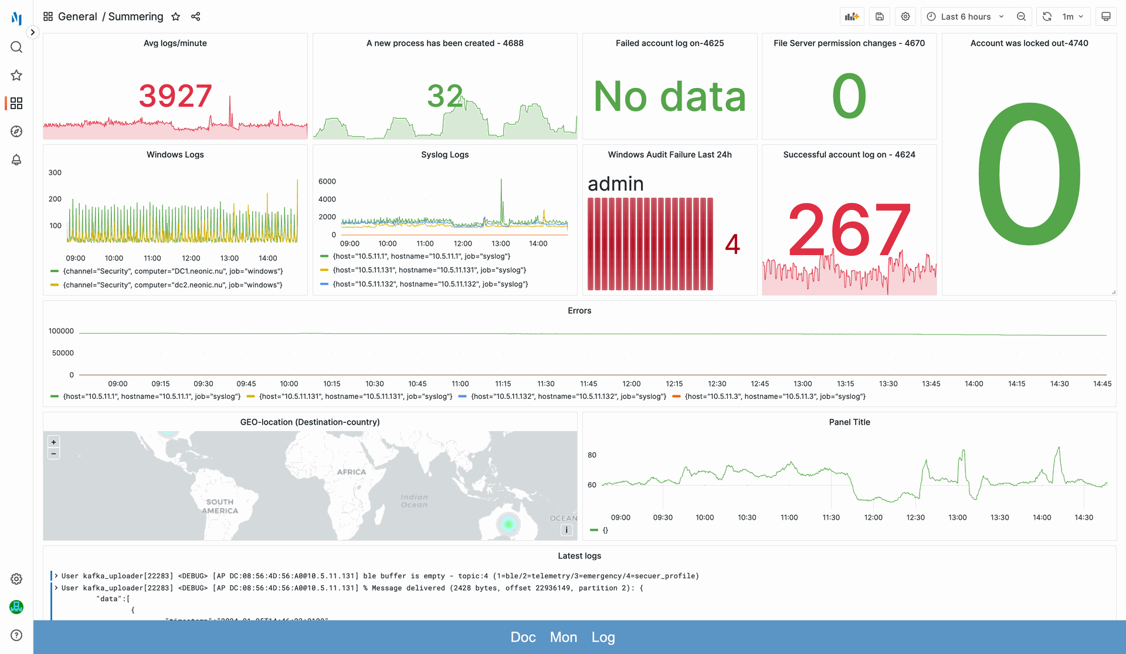The width and height of the screenshot is (1126, 654).
Task: Click the General breadcrumb link
Action: click(77, 16)
